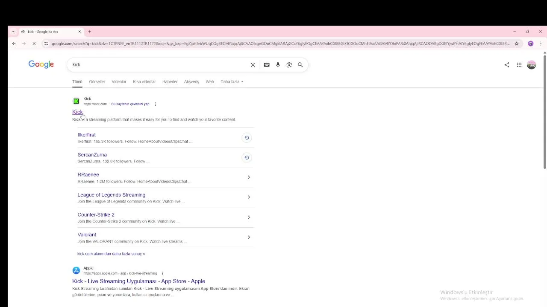Stop page loading with the X button
This screenshot has height=307, width=547.
pos(34,43)
